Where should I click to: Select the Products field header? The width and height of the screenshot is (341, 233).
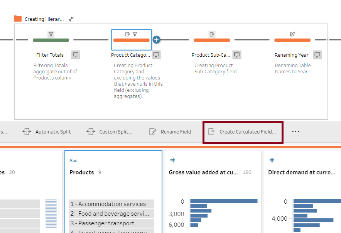tap(82, 172)
